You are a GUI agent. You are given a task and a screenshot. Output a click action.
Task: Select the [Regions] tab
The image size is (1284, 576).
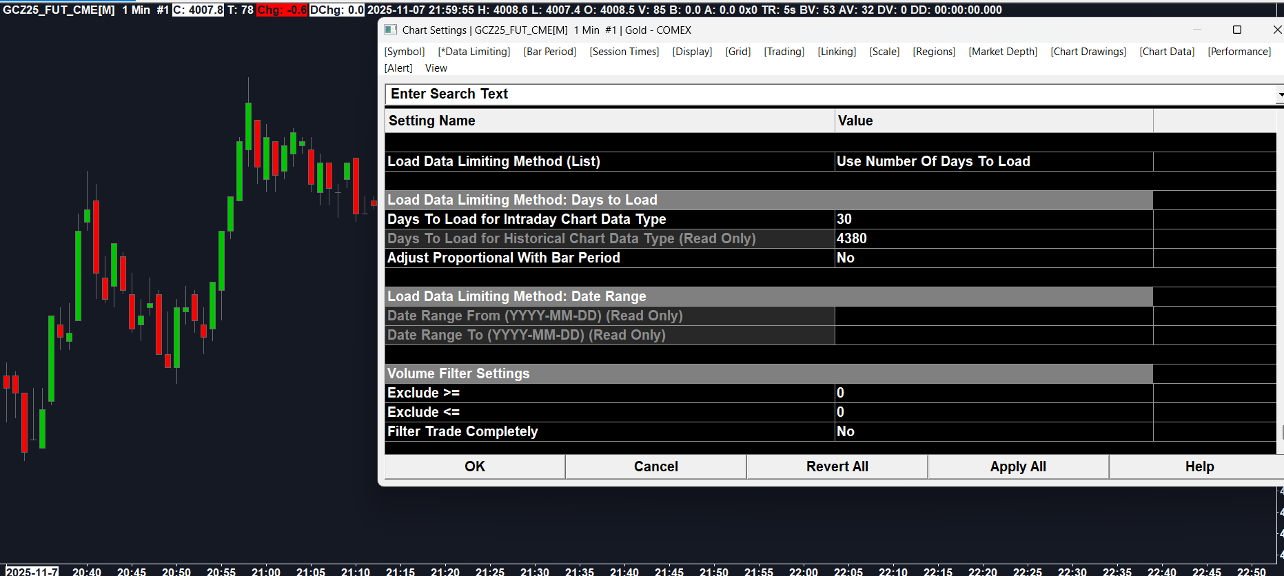[x=934, y=52]
